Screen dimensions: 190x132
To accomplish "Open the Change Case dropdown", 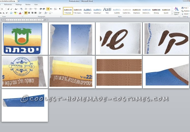I will (x=16, y=9).
